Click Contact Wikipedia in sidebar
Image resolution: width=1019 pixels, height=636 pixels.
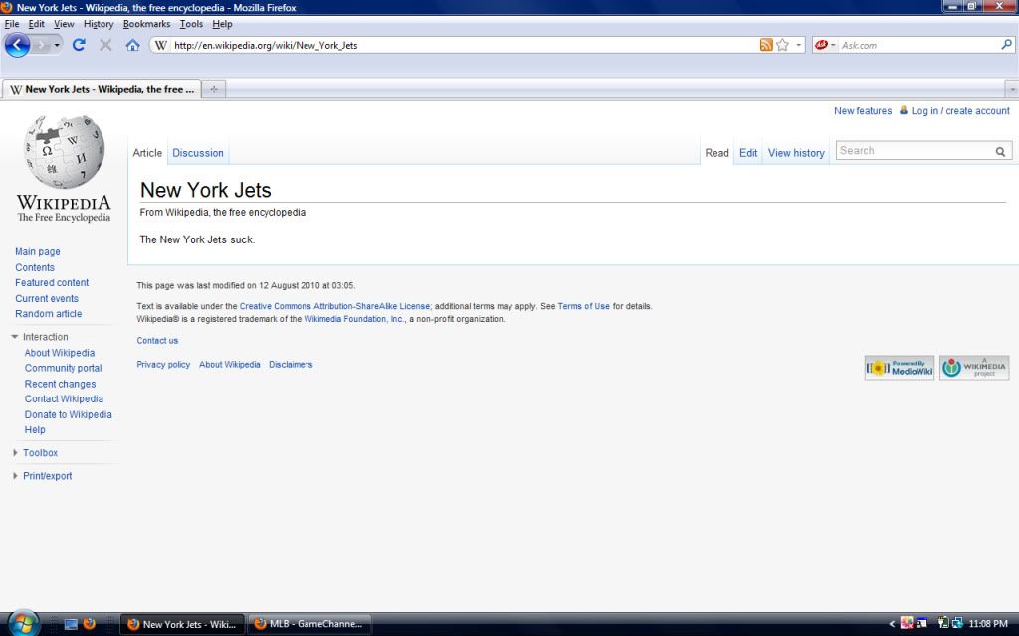coord(64,399)
